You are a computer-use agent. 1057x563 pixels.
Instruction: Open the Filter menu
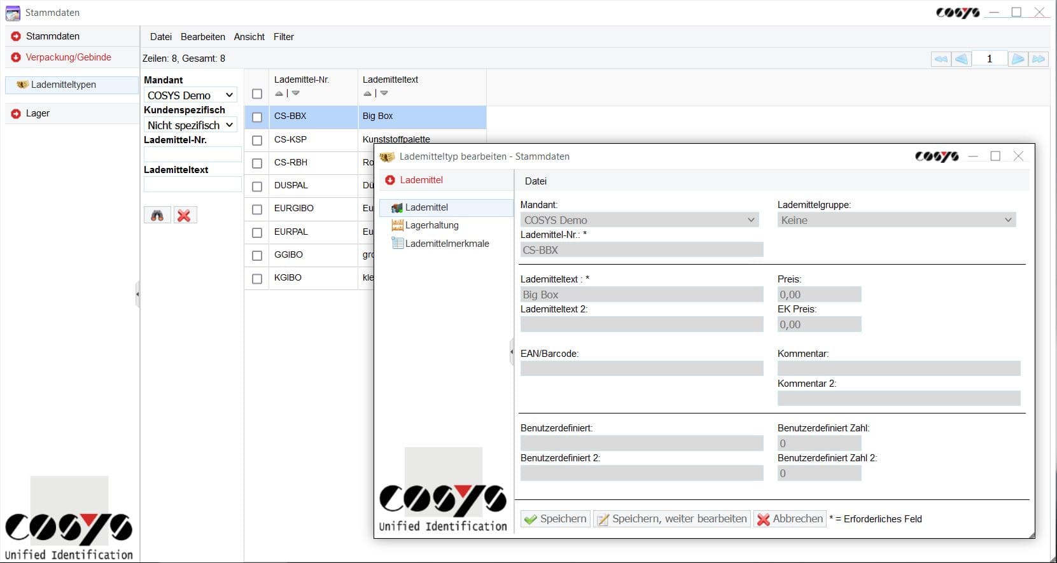[x=283, y=37]
